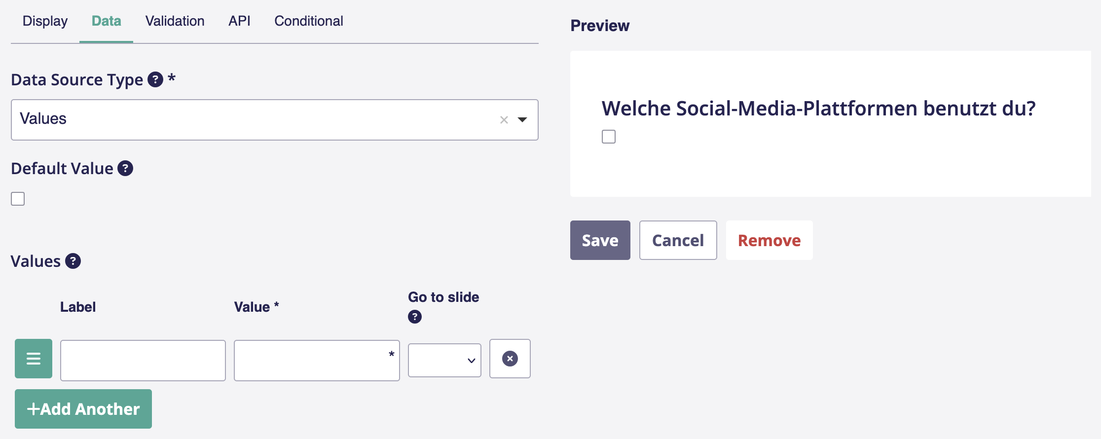Switch to the API tab
The width and height of the screenshot is (1101, 439).
239,21
